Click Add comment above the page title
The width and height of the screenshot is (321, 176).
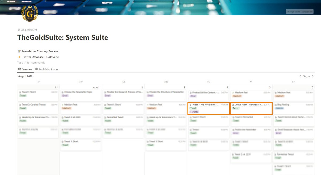pyautogui.click(x=27, y=30)
